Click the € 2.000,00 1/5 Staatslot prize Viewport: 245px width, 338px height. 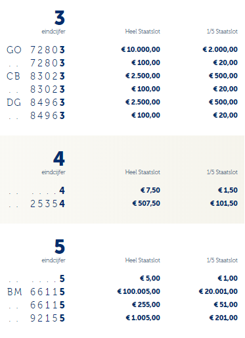[220, 49]
